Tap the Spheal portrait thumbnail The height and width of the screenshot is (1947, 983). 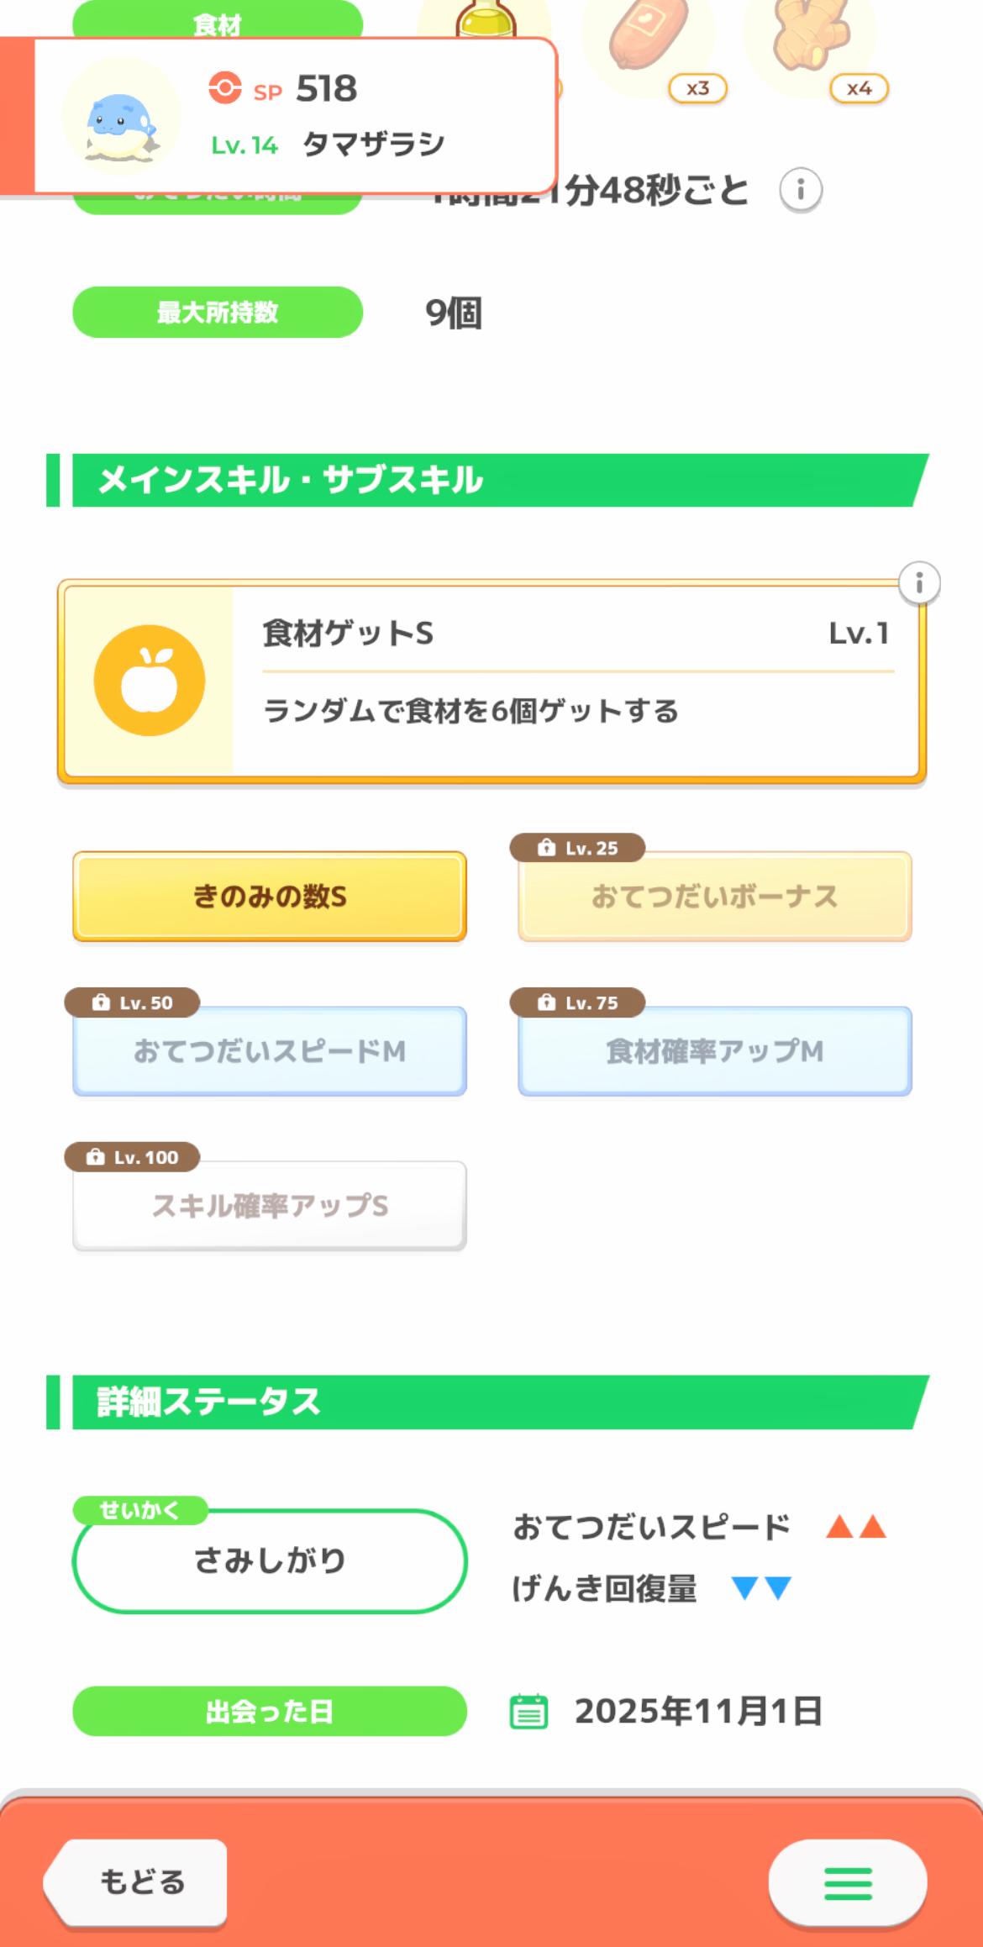click(x=121, y=117)
